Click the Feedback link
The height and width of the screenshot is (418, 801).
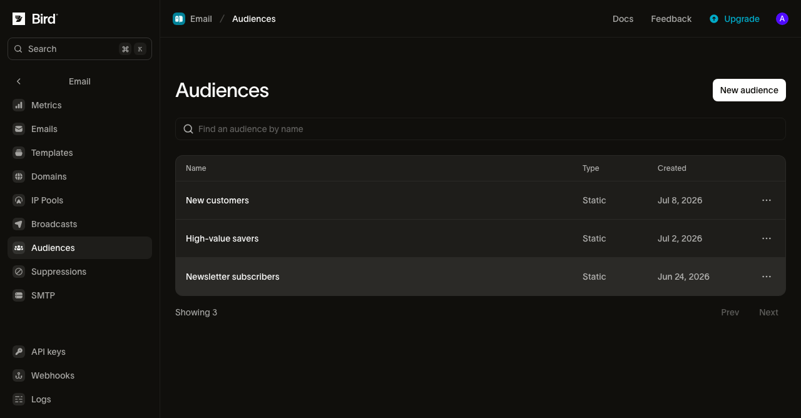pos(671,19)
